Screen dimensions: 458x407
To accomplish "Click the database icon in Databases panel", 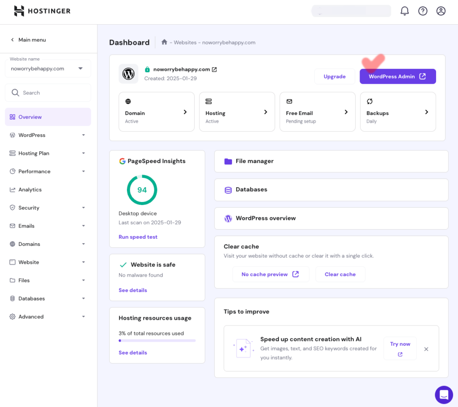I will pos(228,190).
